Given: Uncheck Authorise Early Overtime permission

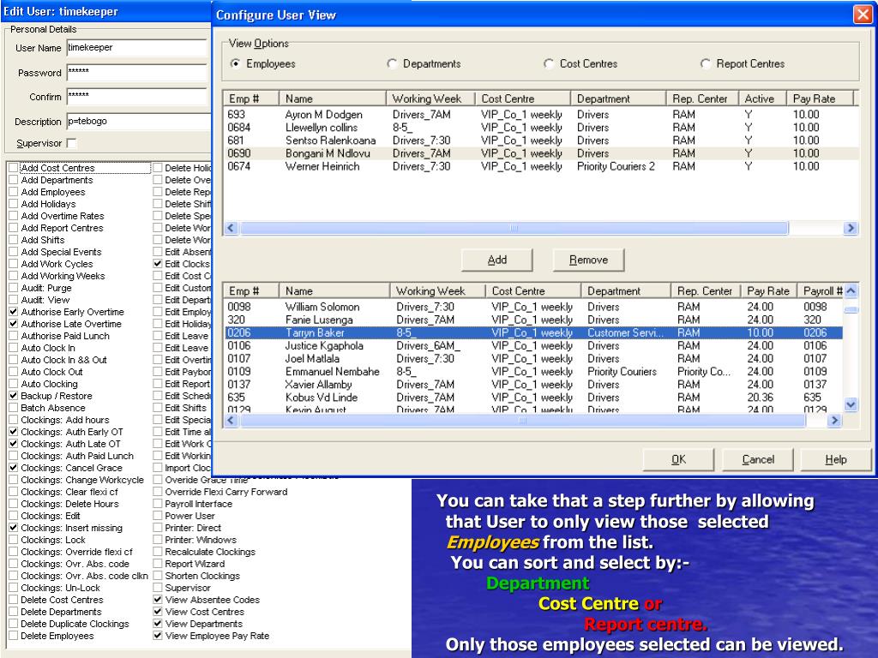Looking at the screenshot, I should 13,313.
